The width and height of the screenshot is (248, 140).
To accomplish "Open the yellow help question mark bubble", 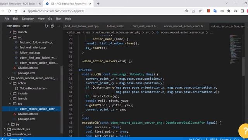I will [244, 131].
